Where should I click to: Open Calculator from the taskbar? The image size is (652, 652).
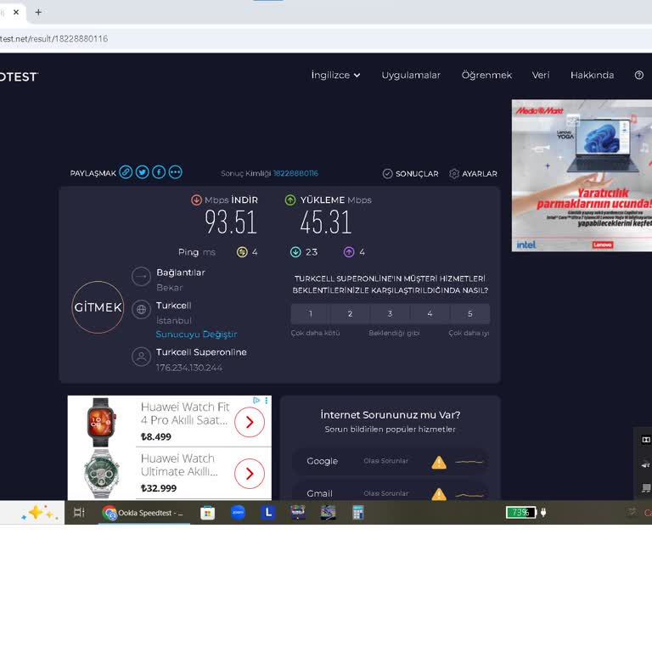(358, 513)
